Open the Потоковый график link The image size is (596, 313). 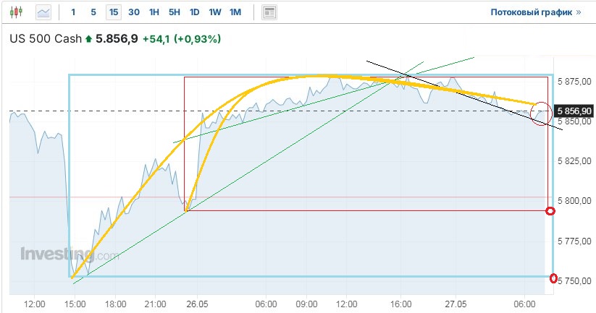coord(535,12)
